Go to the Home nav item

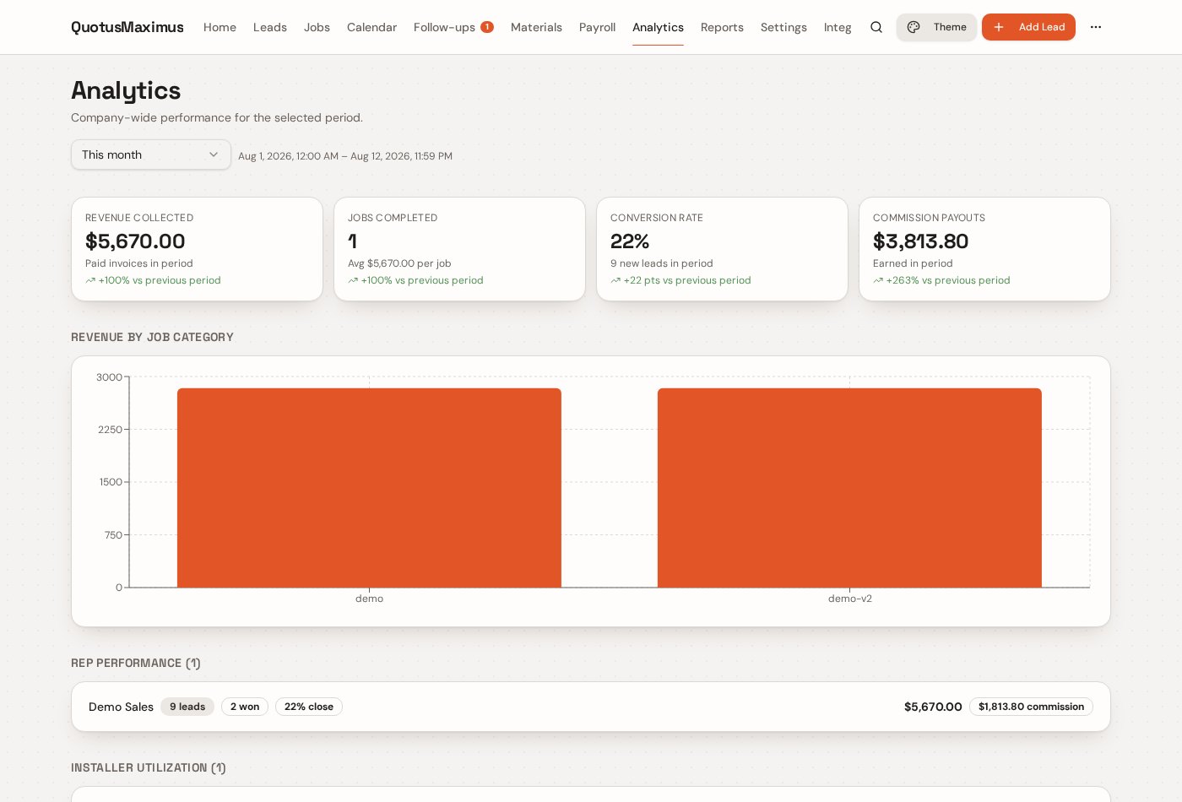(220, 27)
